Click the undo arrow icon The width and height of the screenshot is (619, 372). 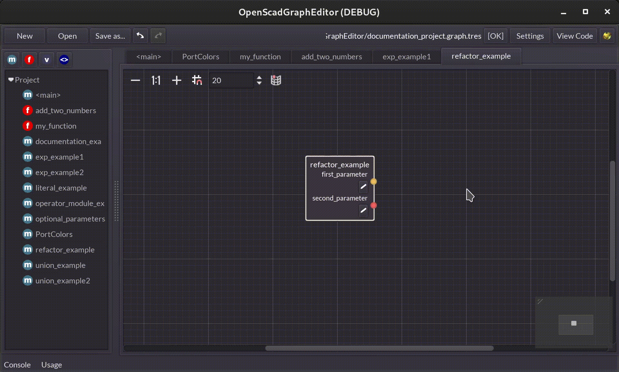[x=140, y=36]
